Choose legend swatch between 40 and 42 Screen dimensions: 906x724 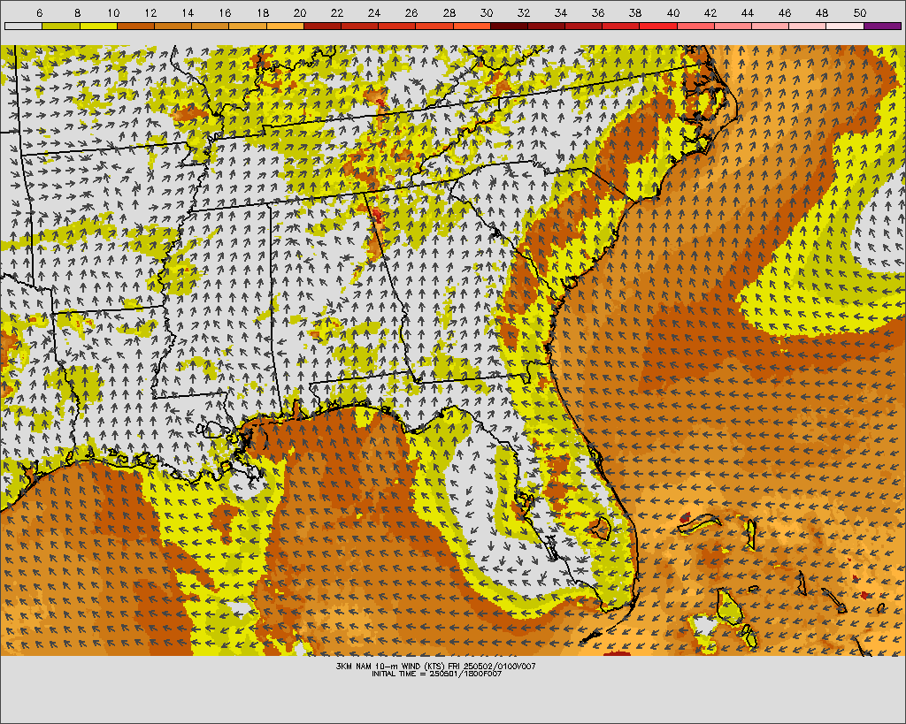pyautogui.click(x=696, y=26)
